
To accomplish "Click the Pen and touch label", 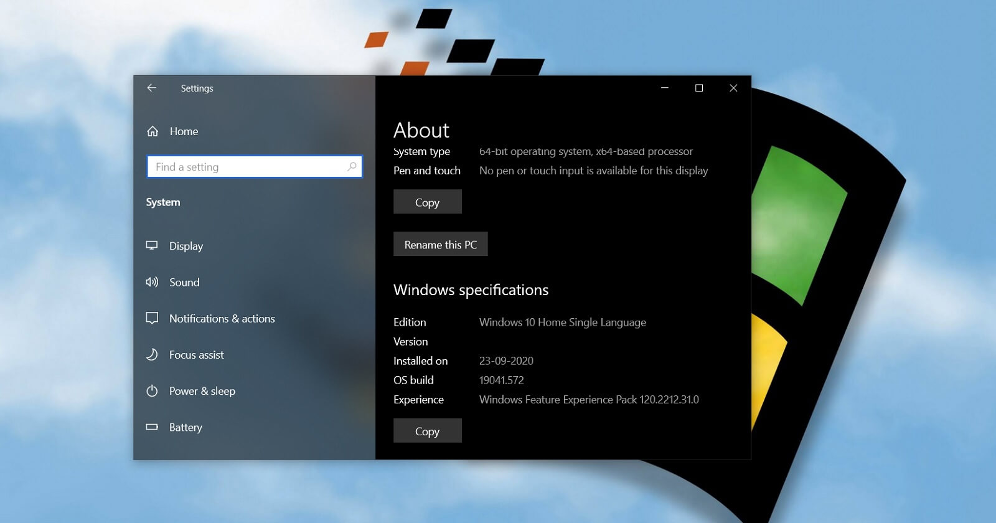I will point(427,171).
